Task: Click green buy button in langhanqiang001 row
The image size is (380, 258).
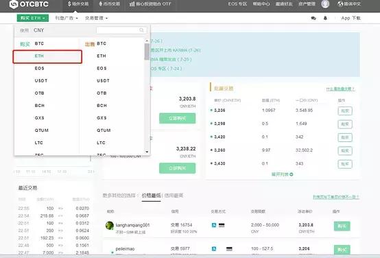Action: point(342,226)
